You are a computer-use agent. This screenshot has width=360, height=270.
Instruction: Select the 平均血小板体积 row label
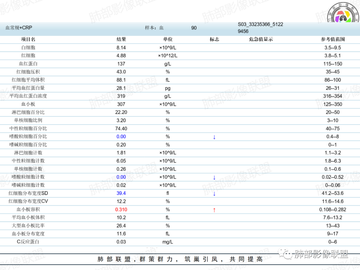28,217
